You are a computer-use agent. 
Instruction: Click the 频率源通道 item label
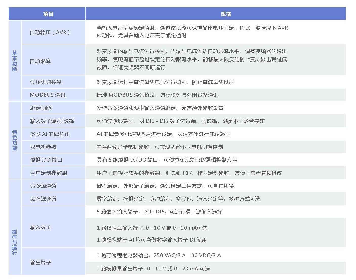(x=43, y=199)
